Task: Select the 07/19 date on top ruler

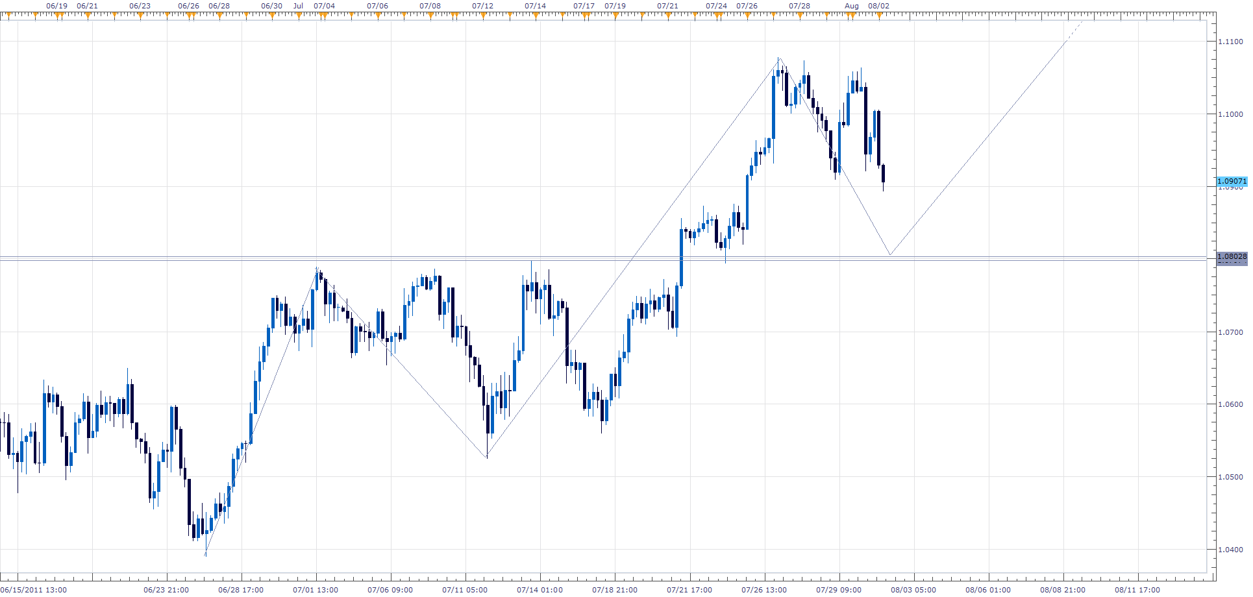Action: click(x=615, y=6)
